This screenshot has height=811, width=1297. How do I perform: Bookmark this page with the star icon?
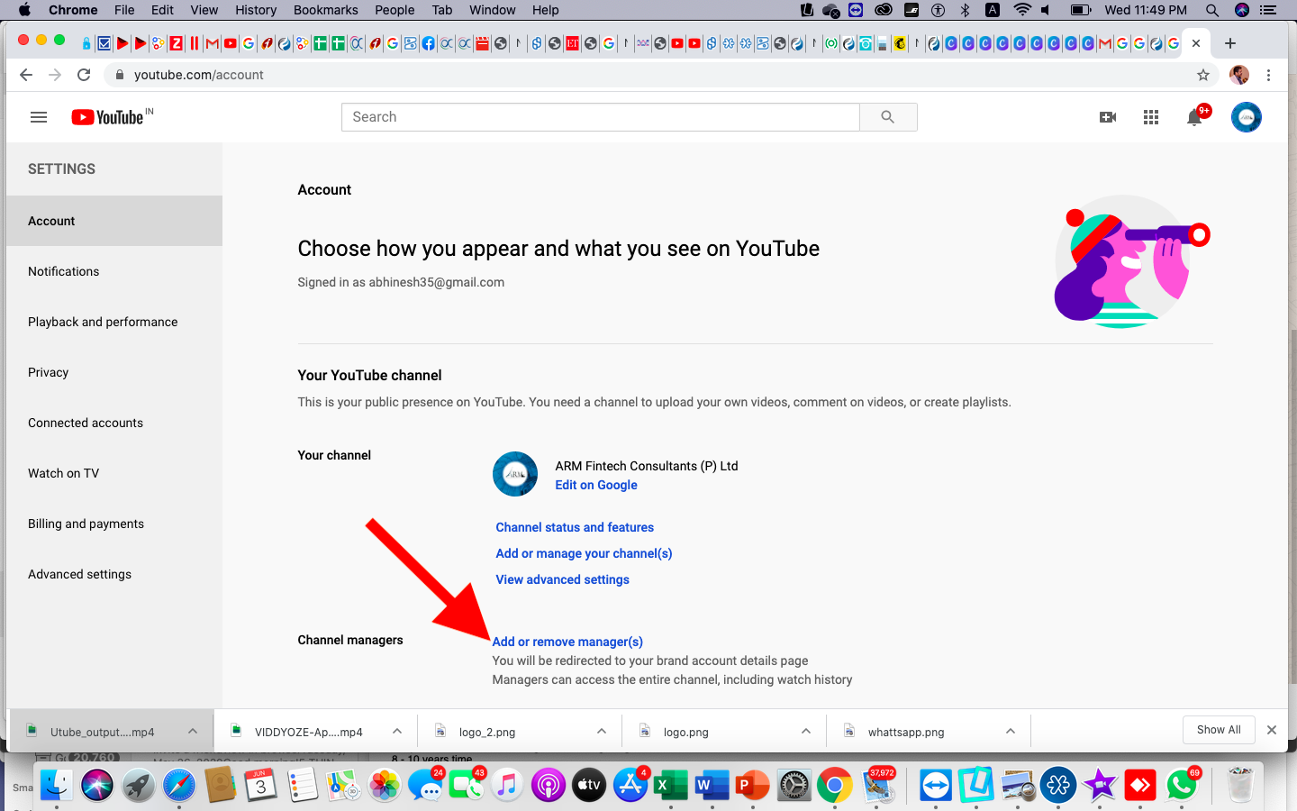(1203, 75)
